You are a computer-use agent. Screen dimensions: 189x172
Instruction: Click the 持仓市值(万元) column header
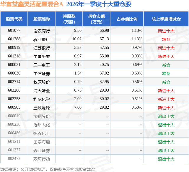(97, 19)
